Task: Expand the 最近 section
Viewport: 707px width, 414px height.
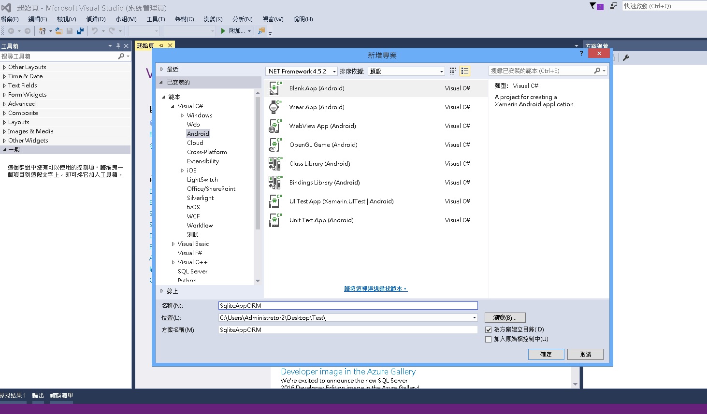Action: [162, 70]
